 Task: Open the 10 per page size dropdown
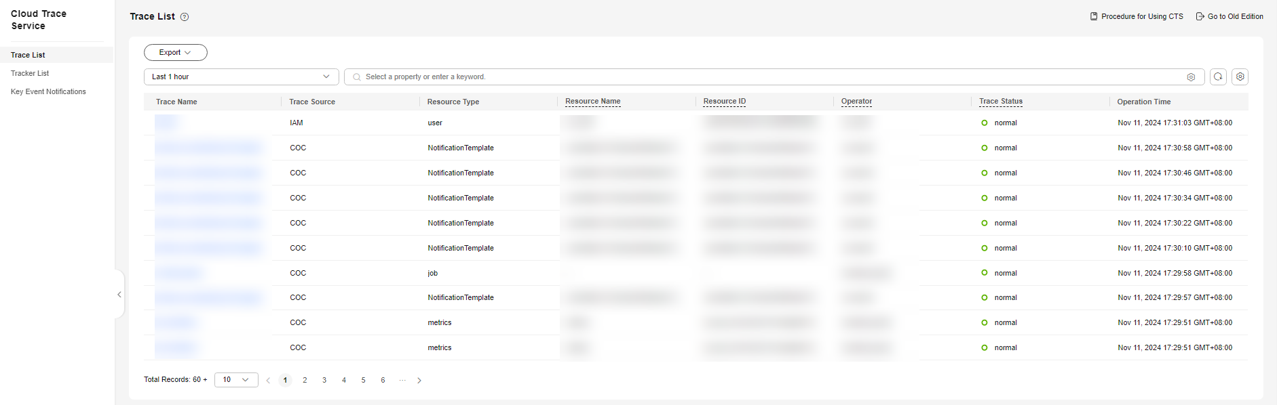(236, 380)
